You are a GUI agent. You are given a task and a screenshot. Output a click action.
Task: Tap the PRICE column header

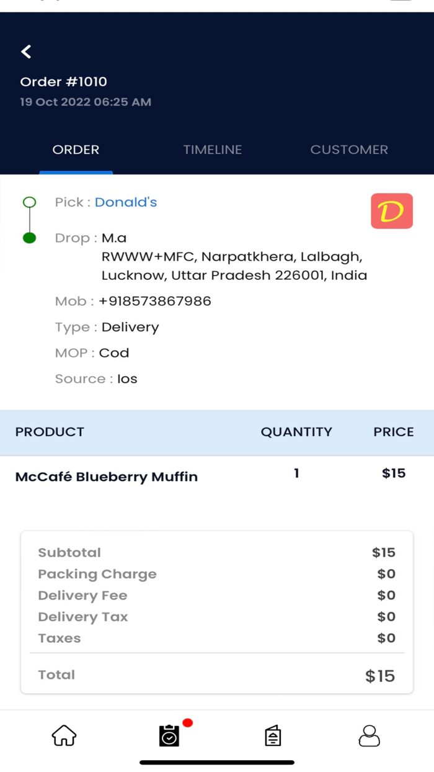[393, 432]
